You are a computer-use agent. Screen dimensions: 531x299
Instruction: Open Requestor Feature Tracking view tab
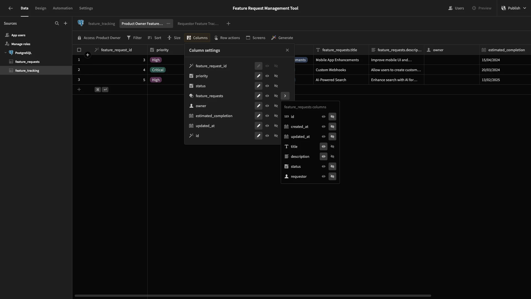(x=198, y=24)
